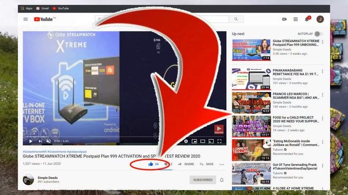Open Out Of Tune Serenading Prank thumbnail
The image size is (348, 195).
[251, 174]
